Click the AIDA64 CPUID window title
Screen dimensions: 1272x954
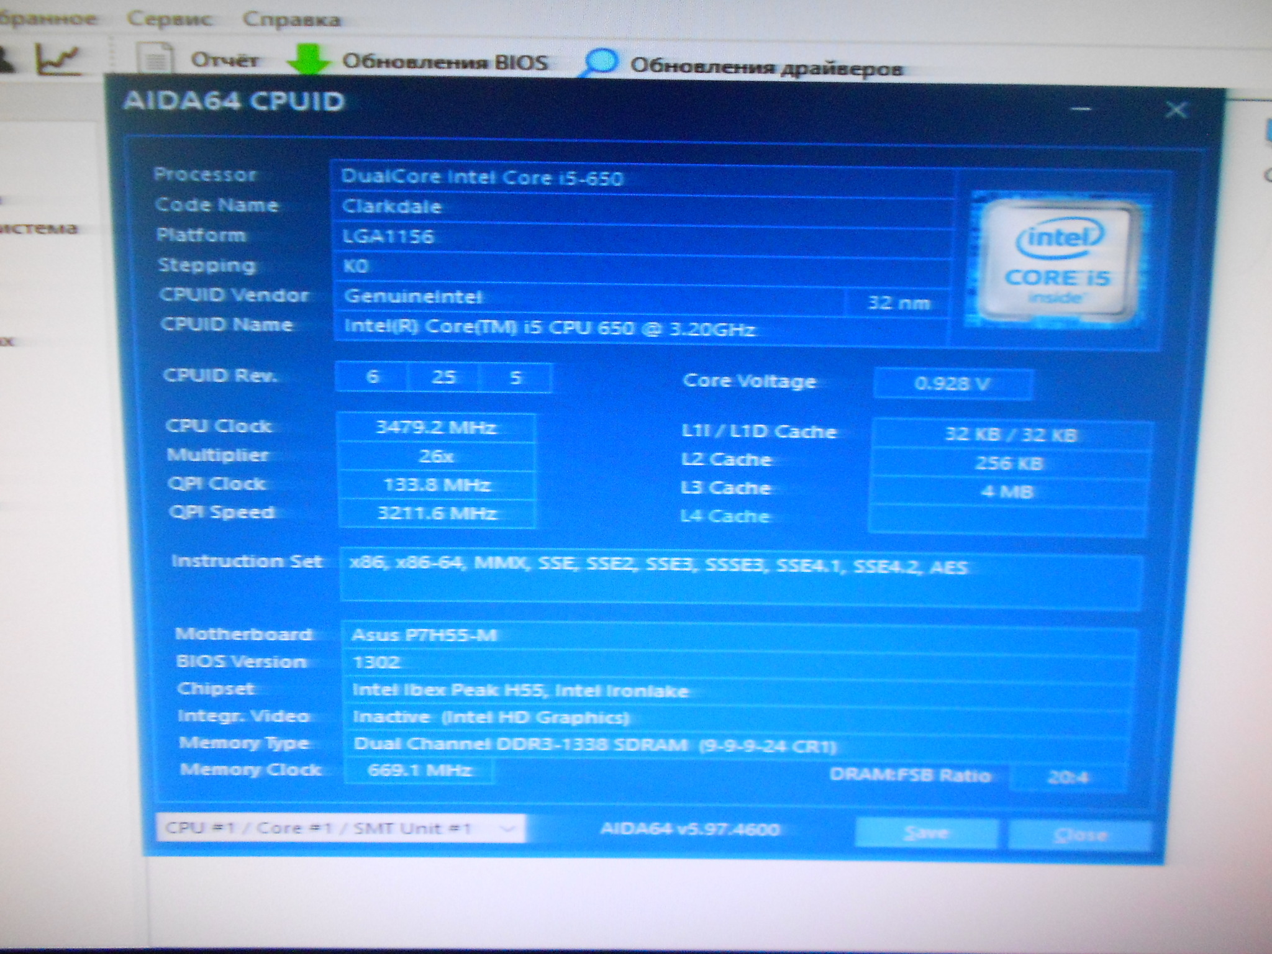(x=233, y=101)
